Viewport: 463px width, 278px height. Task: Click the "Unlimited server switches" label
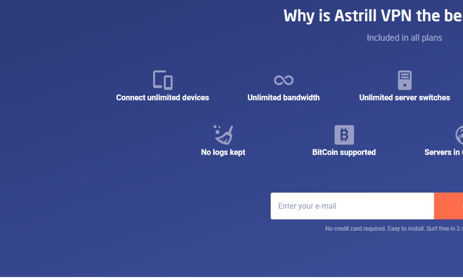point(405,98)
